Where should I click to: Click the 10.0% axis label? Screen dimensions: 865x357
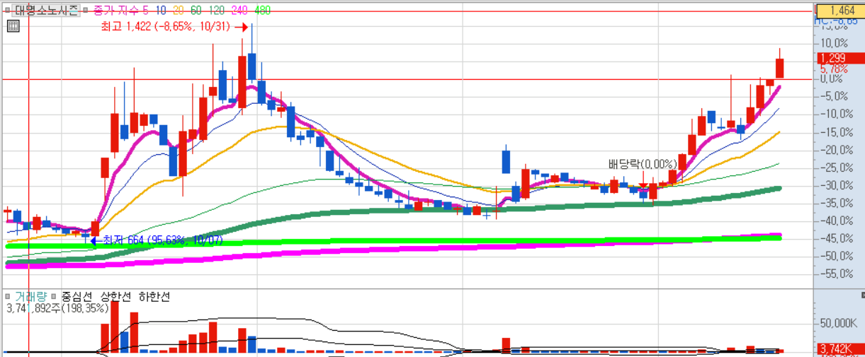[x=835, y=43]
